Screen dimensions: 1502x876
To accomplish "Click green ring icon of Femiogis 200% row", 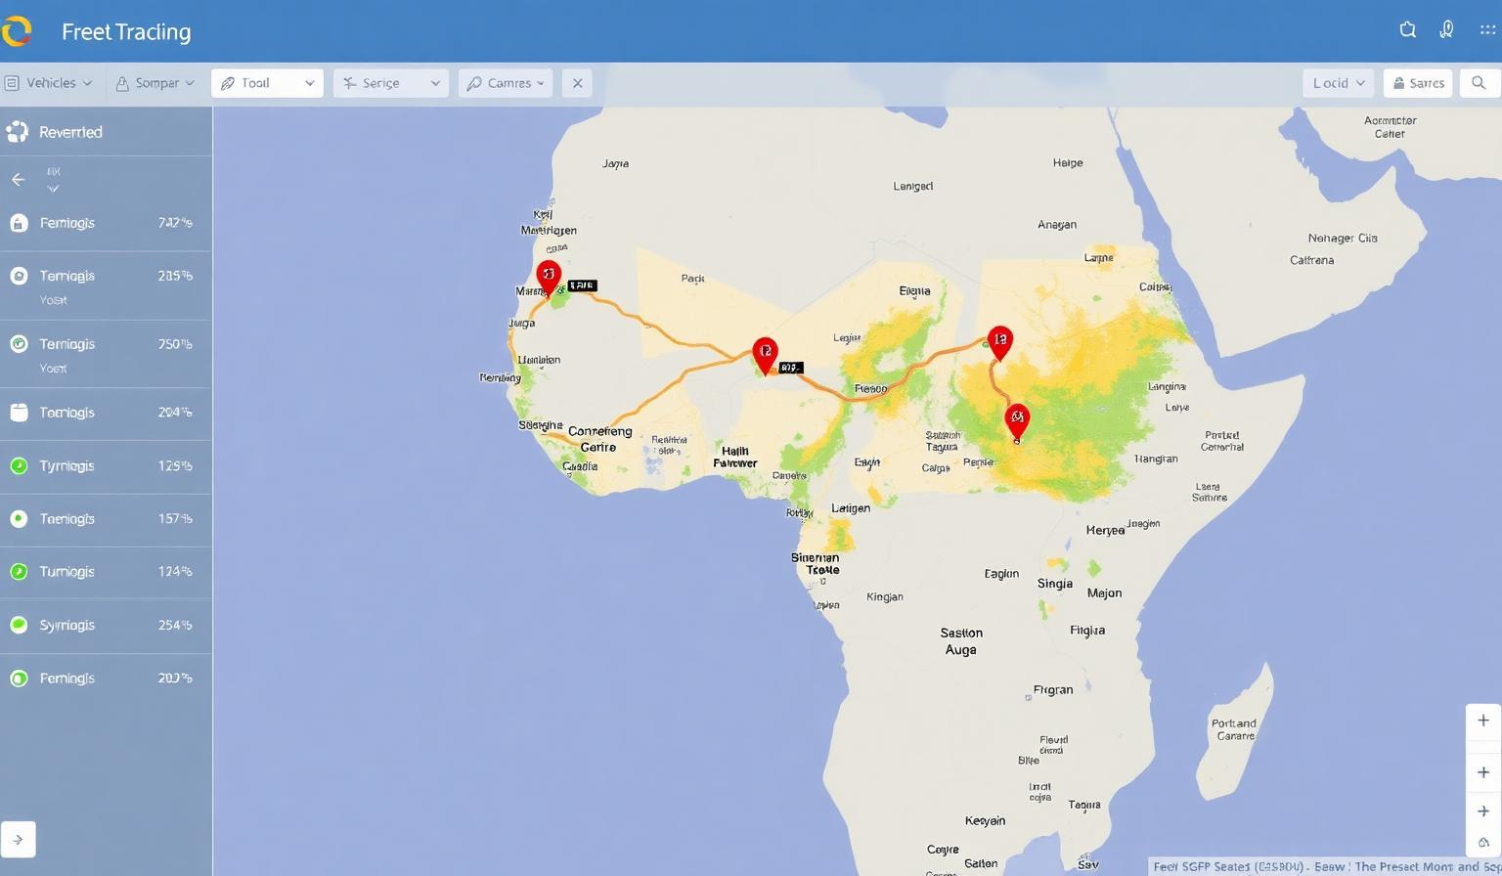I will pyautogui.click(x=19, y=678).
